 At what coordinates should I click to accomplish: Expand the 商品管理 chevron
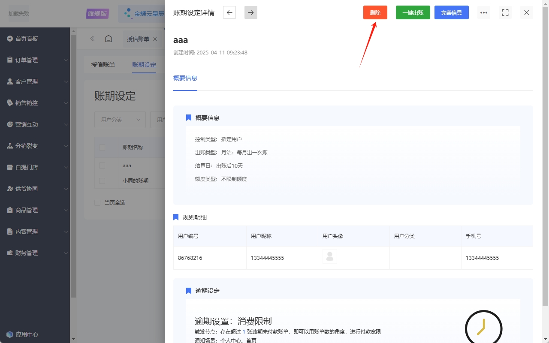(66, 210)
